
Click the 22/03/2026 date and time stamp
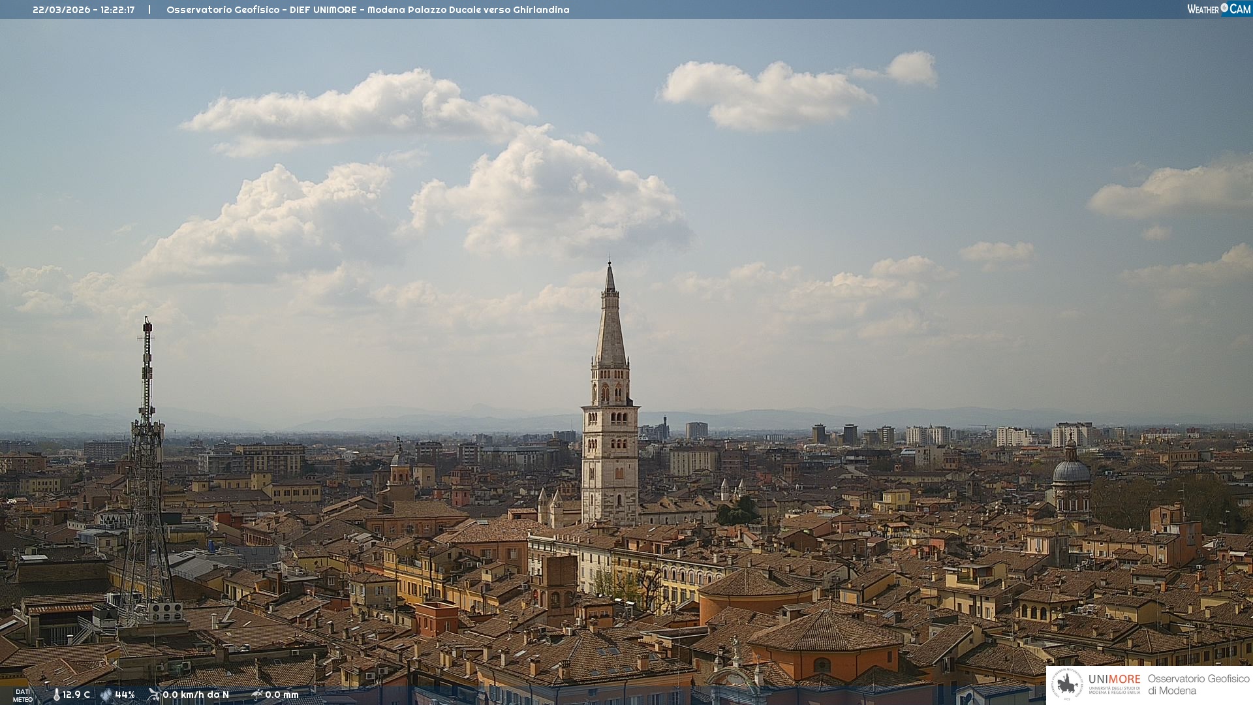pos(84,10)
